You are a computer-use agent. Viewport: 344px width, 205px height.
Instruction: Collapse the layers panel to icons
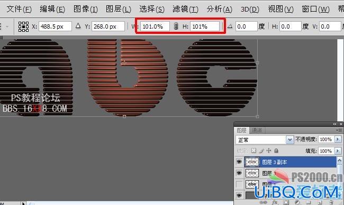(x=334, y=124)
